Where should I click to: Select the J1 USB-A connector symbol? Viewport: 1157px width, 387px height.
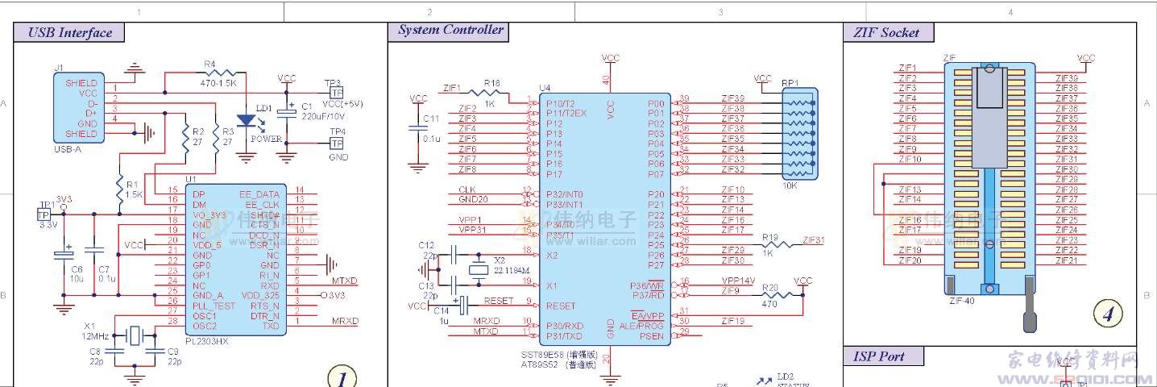point(77,109)
